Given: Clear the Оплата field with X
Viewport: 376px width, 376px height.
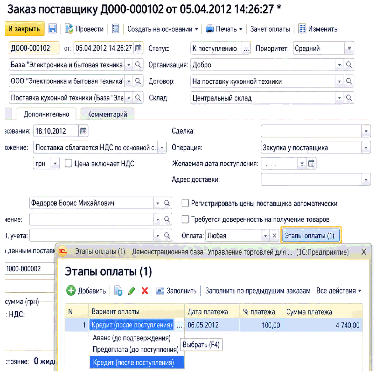Looking at the screenshot, I should click(274, 236).
